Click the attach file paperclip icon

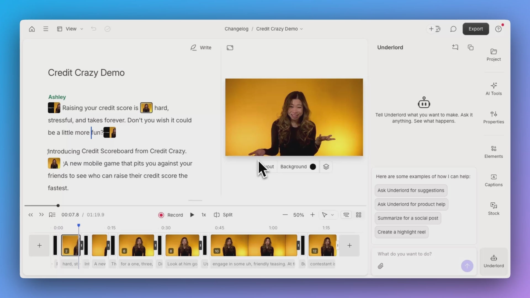pyautogui.click(x=381, y=266)
